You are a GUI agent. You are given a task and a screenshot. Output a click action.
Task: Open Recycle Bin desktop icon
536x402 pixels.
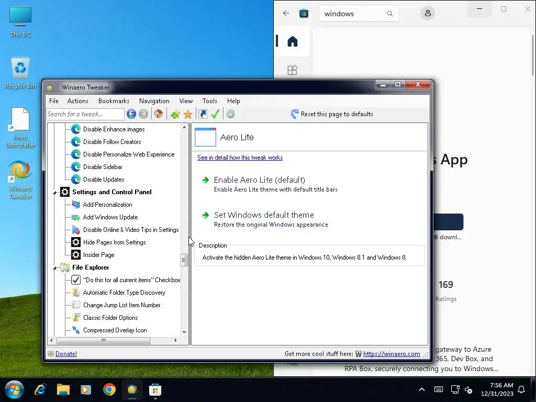tap(20, 73)
